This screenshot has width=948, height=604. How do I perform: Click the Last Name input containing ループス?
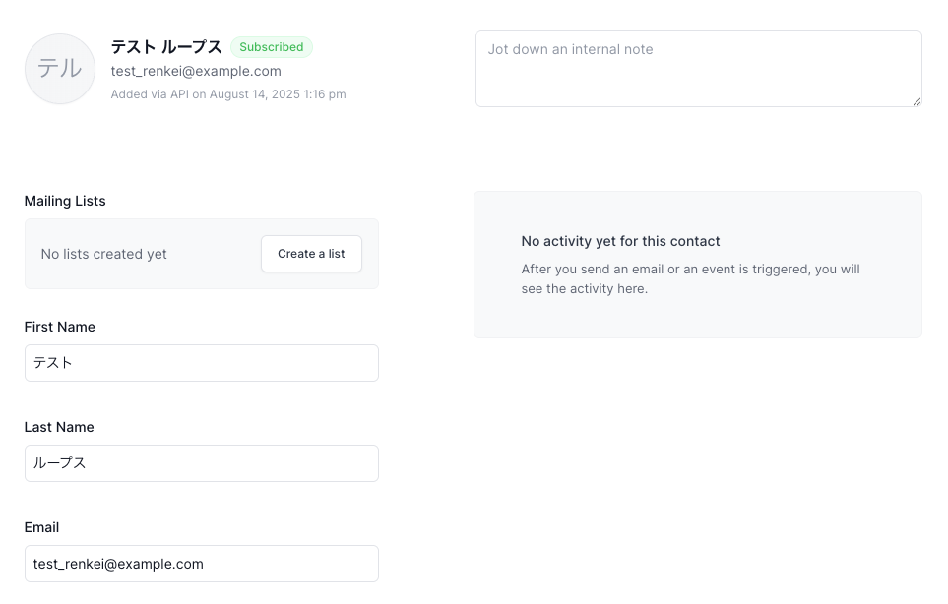202,463
